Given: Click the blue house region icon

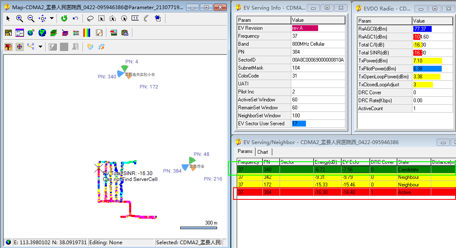Looking at the screenshot, I should click(158, 18).
